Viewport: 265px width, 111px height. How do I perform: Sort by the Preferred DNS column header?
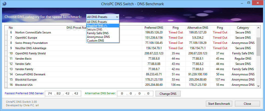[x=154, y=28]
